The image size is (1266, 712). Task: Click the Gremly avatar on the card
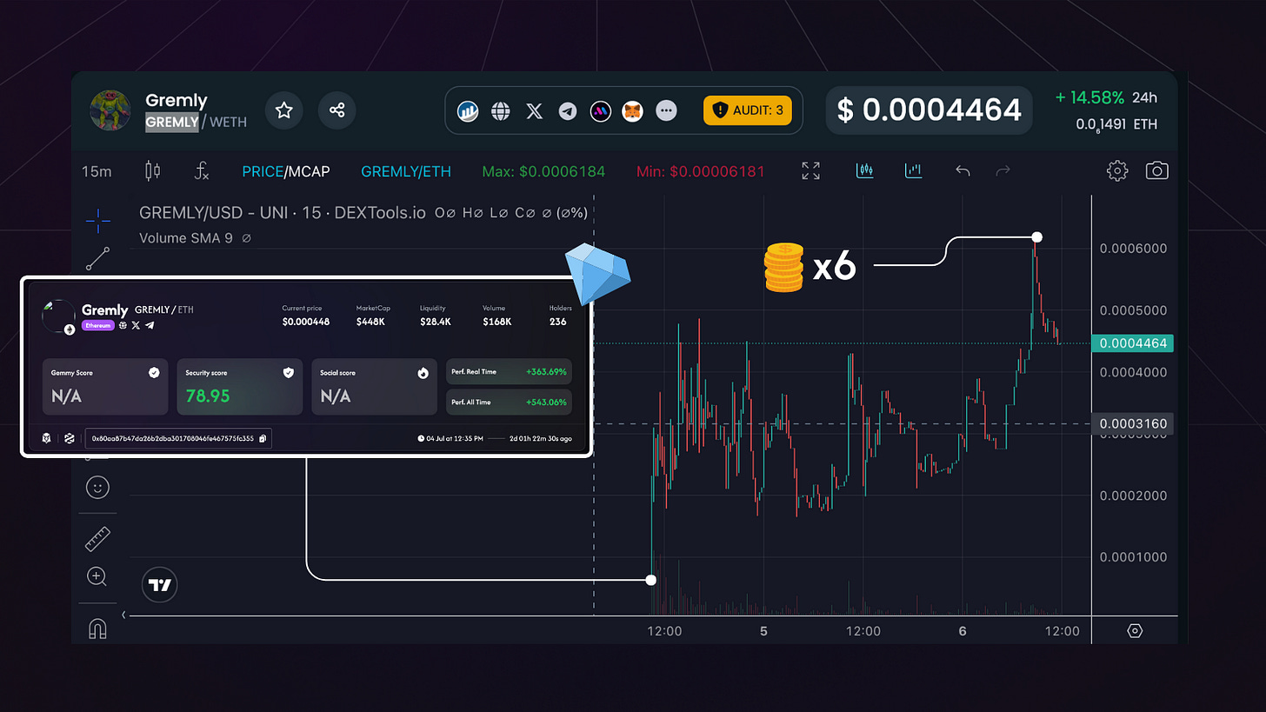point(58,316)
